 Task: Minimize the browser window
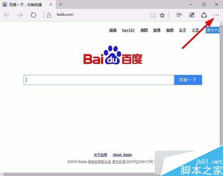(191, 4)
